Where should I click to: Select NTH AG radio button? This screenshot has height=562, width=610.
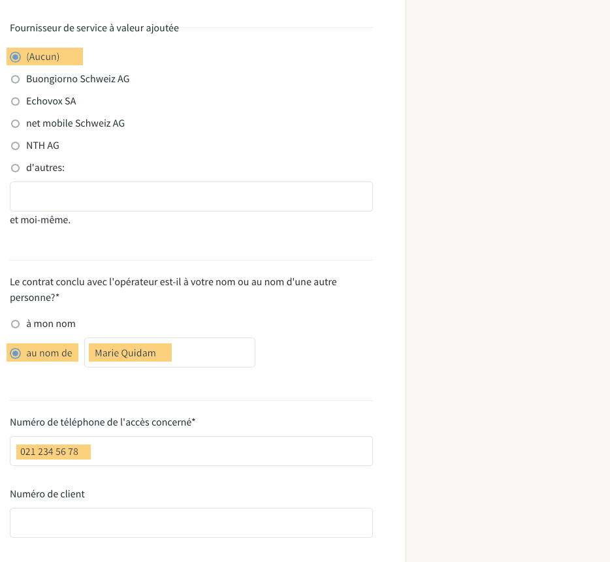pos(15,146)
